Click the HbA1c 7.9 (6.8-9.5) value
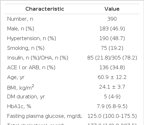 tap(112, 107)
